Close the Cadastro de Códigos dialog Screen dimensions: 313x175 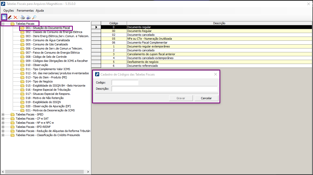pos(215,74)
